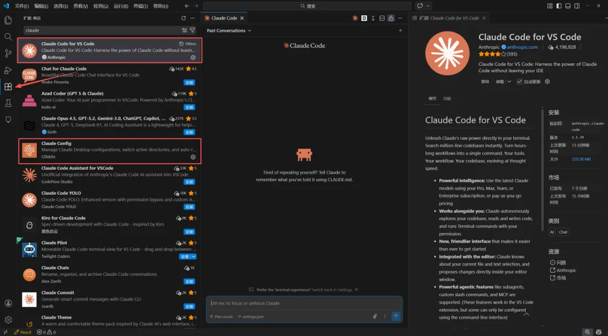
Task: Open the anthropic.com publisher link
Action: coord(522,47)
